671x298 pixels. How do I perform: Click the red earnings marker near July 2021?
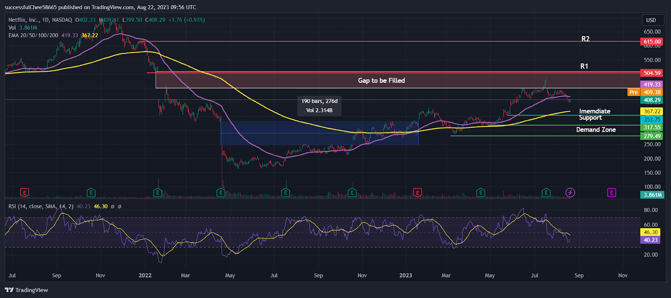(24, 193)
